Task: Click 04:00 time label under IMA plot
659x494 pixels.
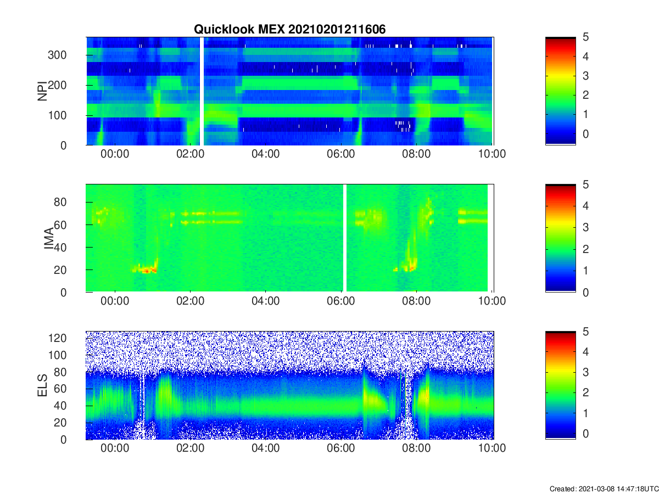Action: (265, 301)
